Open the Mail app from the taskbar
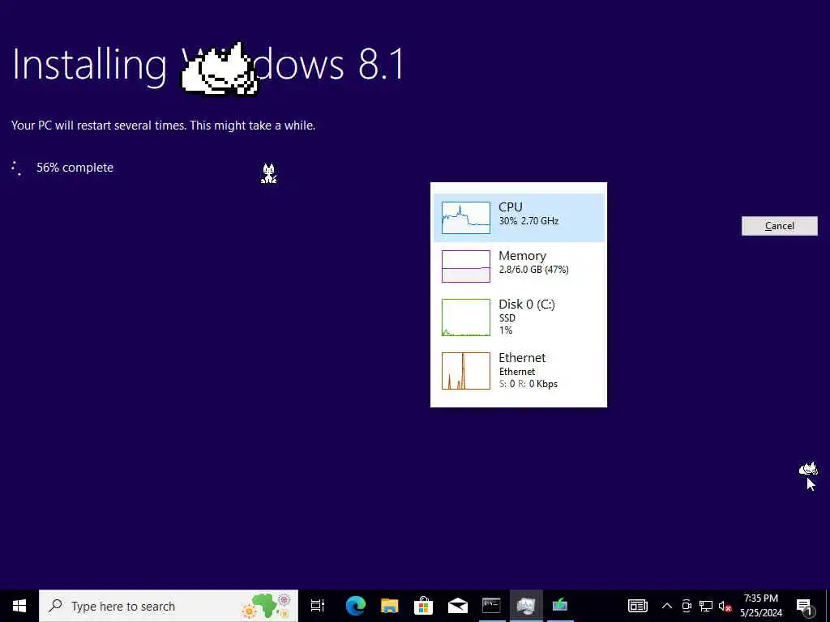830x622 pixels. pyautogui.click(x=457, y=606)
